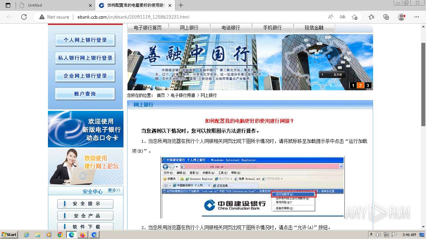Open the Collections icon
426x239 pixels.
click(x=386, y=17)
